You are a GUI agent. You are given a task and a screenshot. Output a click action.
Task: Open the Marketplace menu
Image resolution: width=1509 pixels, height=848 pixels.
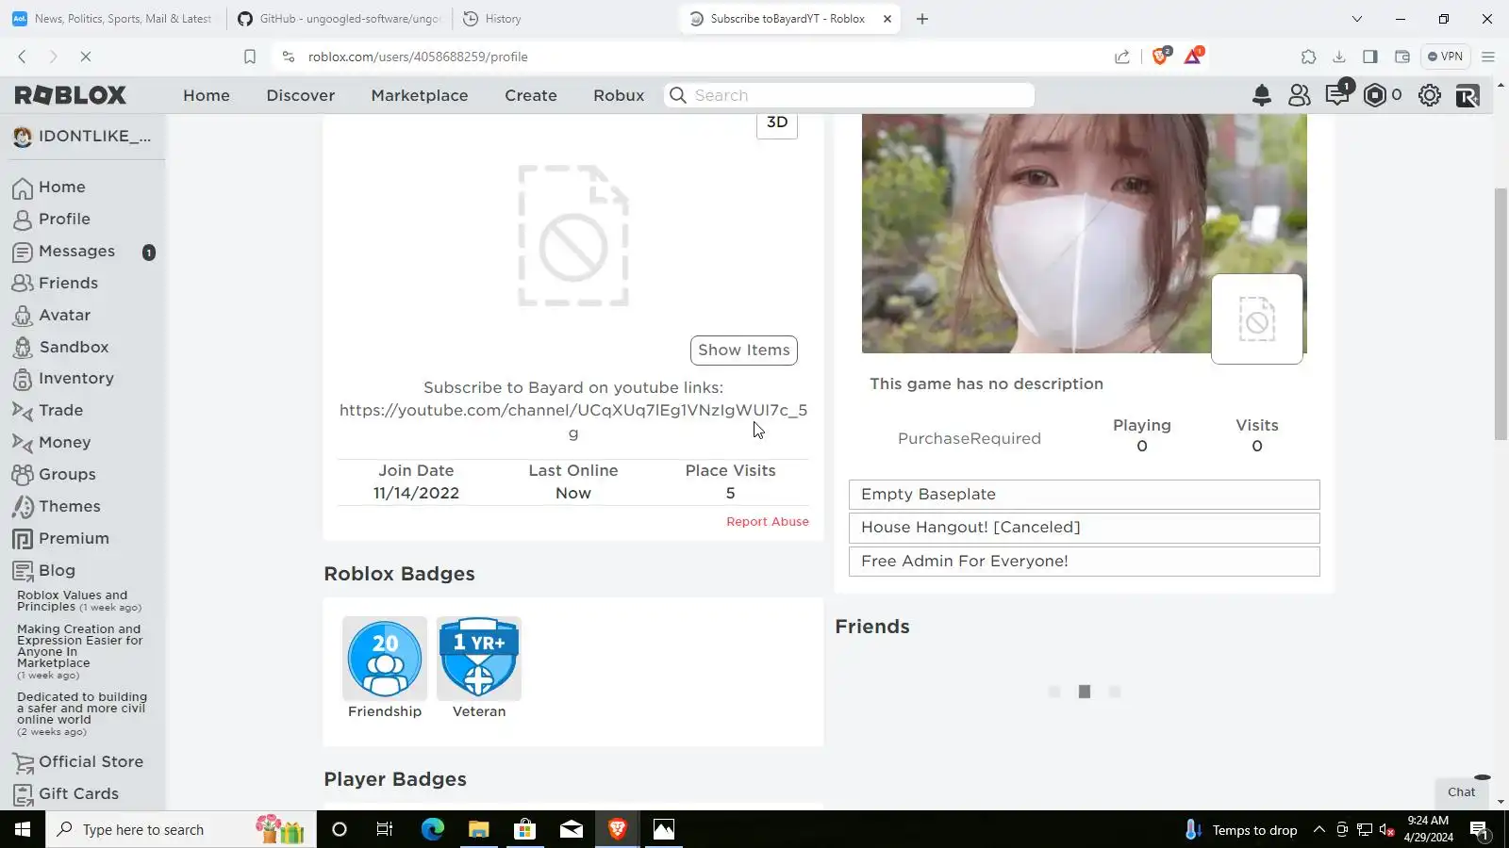tap(420, 95)
